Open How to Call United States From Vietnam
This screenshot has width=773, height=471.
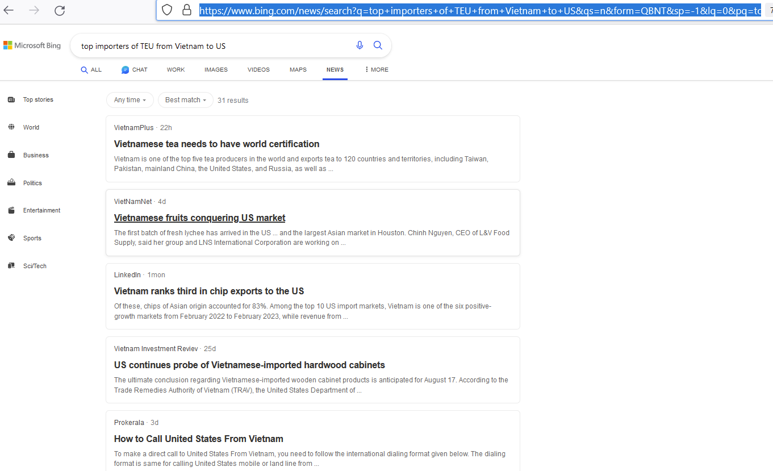tap(198, 439)
